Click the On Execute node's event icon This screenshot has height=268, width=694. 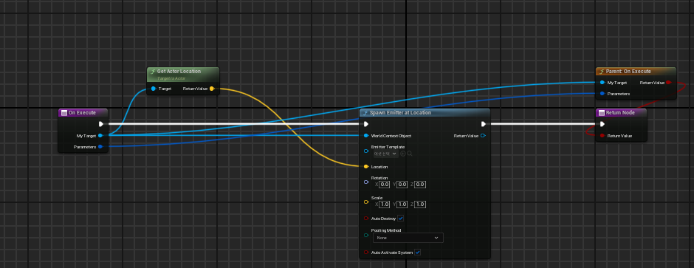pos(63,113)
